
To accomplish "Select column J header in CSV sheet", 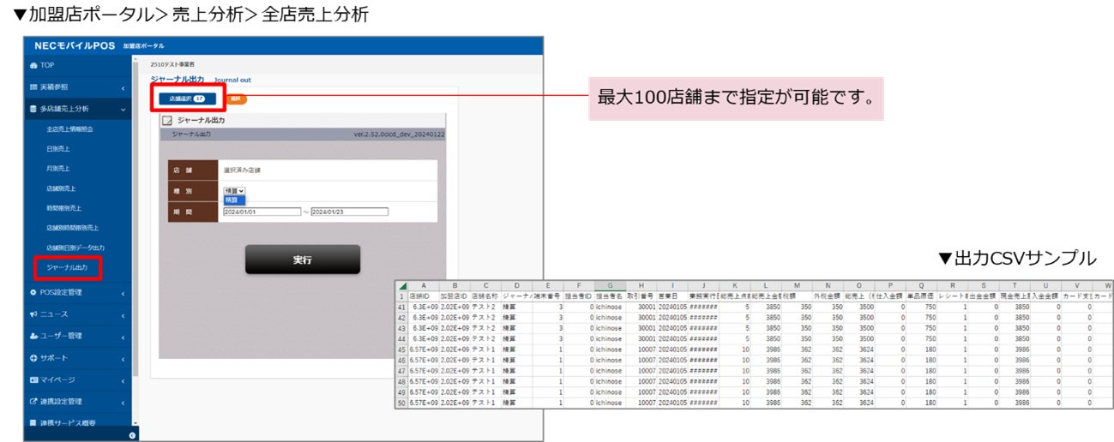I will [x=702, y=285].
